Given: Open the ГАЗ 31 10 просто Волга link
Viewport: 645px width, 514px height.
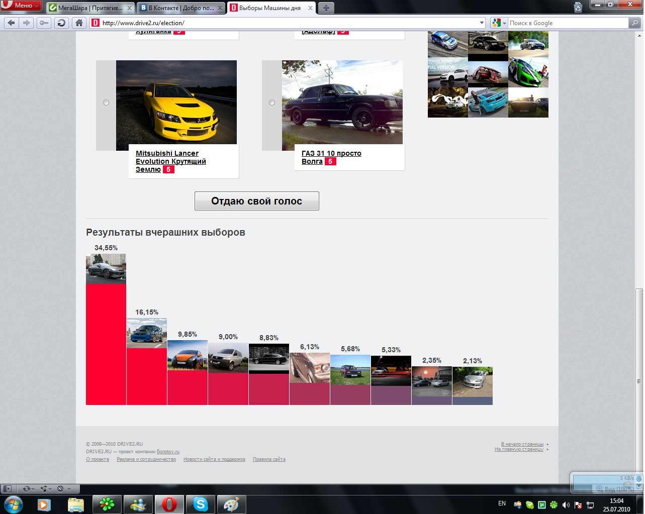Looking at the screenshot, I should click(331, 157).
